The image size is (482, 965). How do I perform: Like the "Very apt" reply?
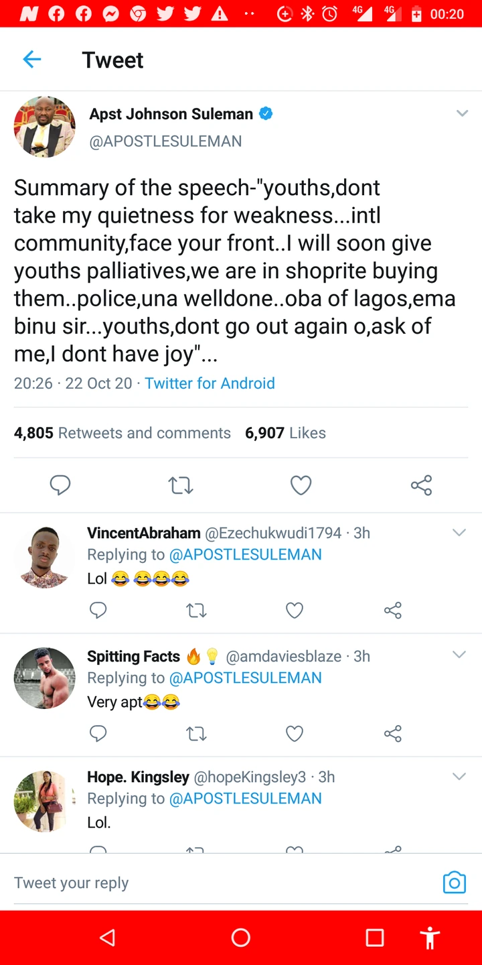point(295,734)
